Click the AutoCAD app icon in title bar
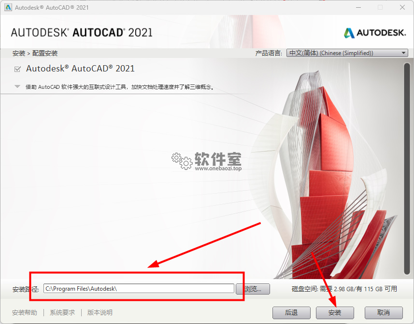Viewport: 414px width, 324px height. pyautogui.click(x=8, y=7)
